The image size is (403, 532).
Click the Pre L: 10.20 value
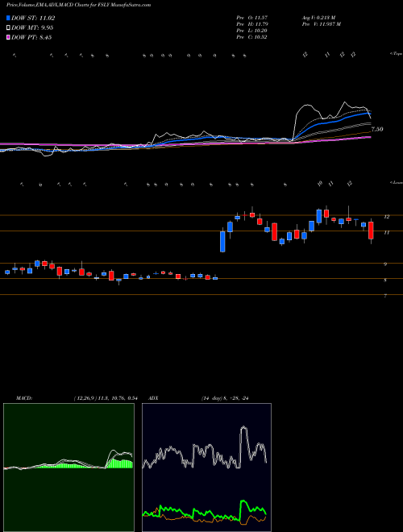(251, 31)
